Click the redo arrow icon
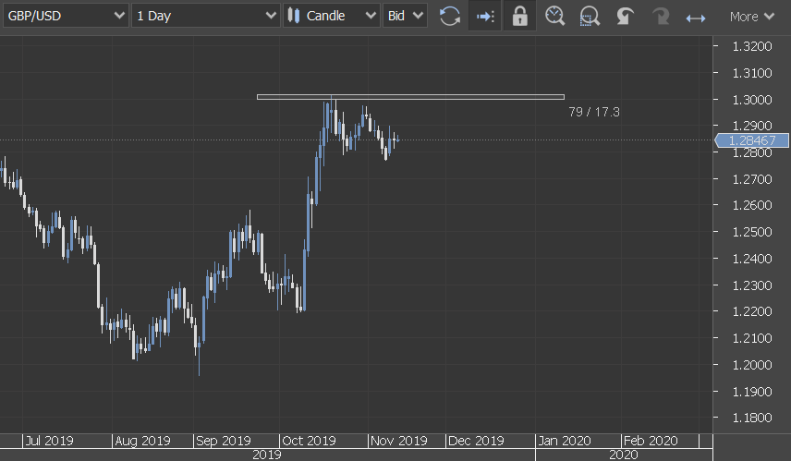The width and height of the screenshot is (791, 461). [661, 16]
